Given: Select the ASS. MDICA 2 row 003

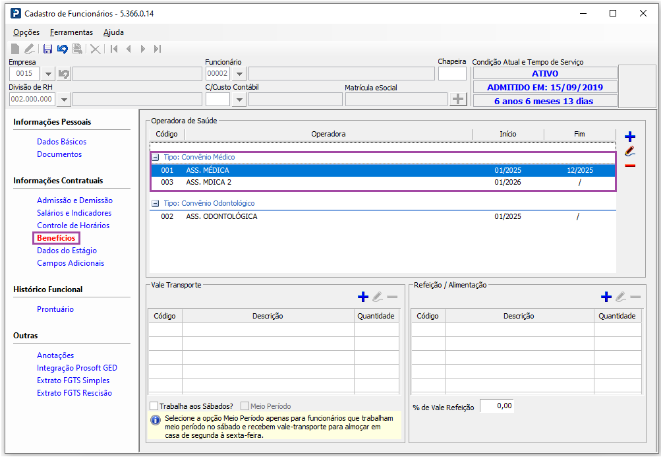Looking at the screenshot, I should tap(383, 183).
